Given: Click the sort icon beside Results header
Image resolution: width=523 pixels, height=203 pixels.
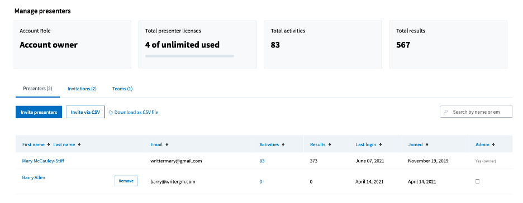Looking at the screenshot, I should [x=330, y=145].
